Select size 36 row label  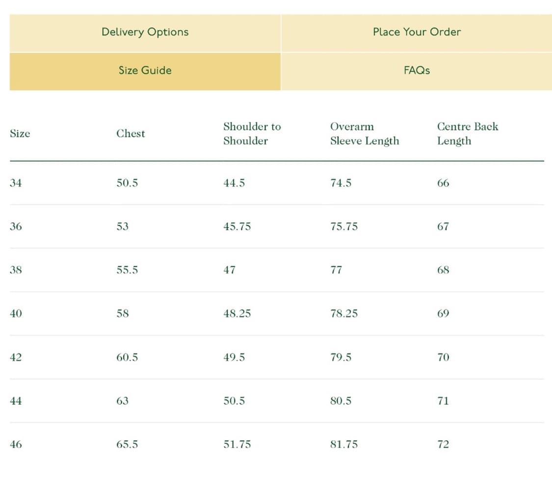pyautogui.click(x=16, y=227)
